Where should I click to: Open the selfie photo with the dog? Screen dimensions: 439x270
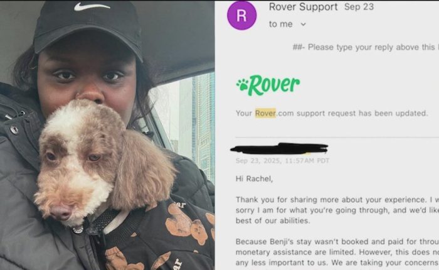click(x=107, y=135)
